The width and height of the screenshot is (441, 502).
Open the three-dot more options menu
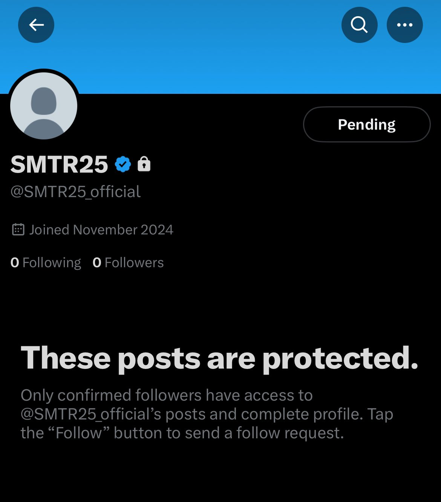coord(404,25)
